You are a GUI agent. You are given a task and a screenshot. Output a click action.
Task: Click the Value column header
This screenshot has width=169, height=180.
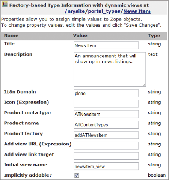pos(80,36)
